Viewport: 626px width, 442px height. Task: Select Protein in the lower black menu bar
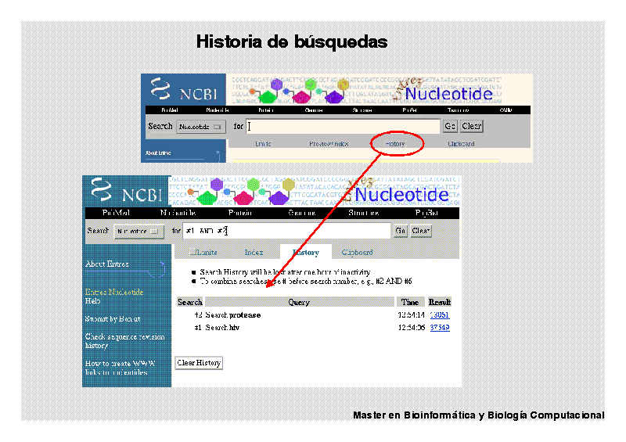coord(239,213)
